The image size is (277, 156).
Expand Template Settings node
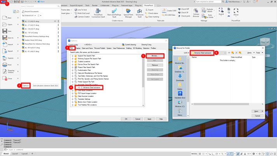[x=72, y=99]
